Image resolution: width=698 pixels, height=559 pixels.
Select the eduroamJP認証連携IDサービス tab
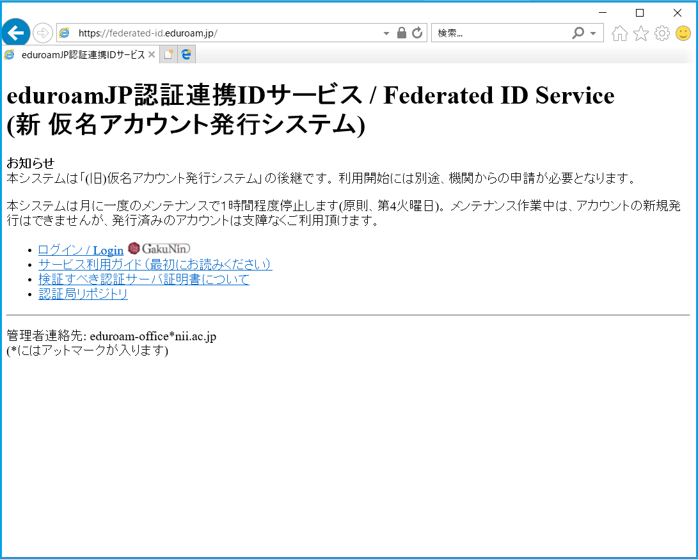[x=80, y=55]
